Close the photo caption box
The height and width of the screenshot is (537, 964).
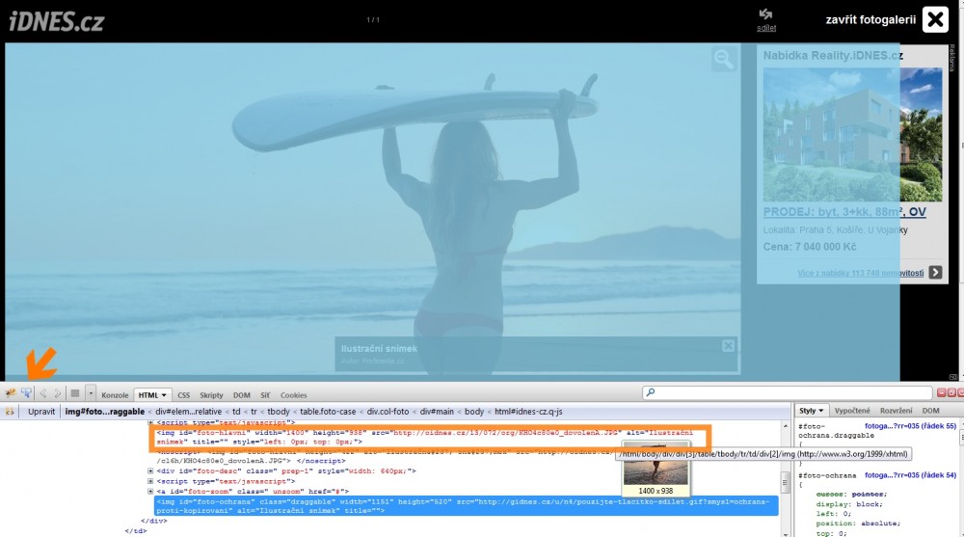click(x=728, y=346)
